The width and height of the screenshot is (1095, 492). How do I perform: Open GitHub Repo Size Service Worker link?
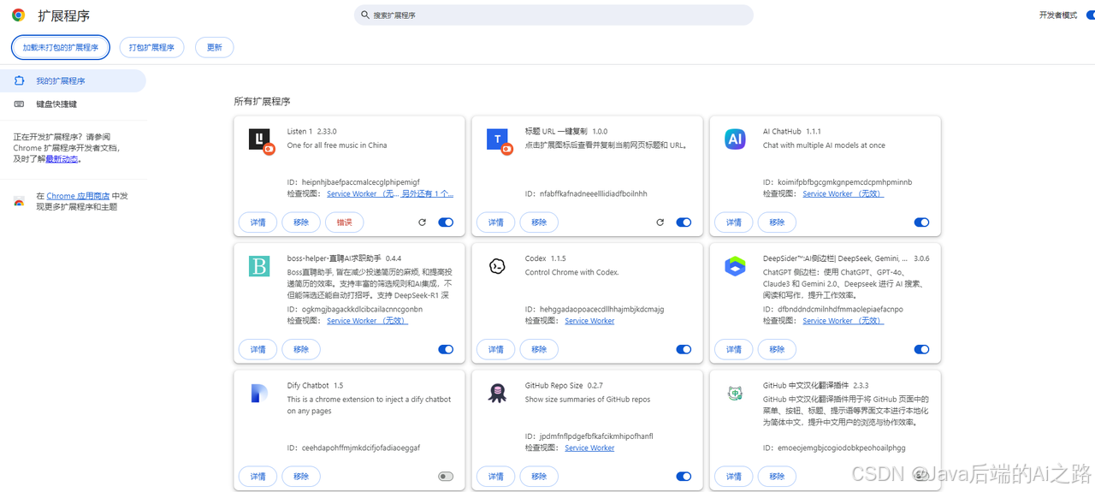589,448
